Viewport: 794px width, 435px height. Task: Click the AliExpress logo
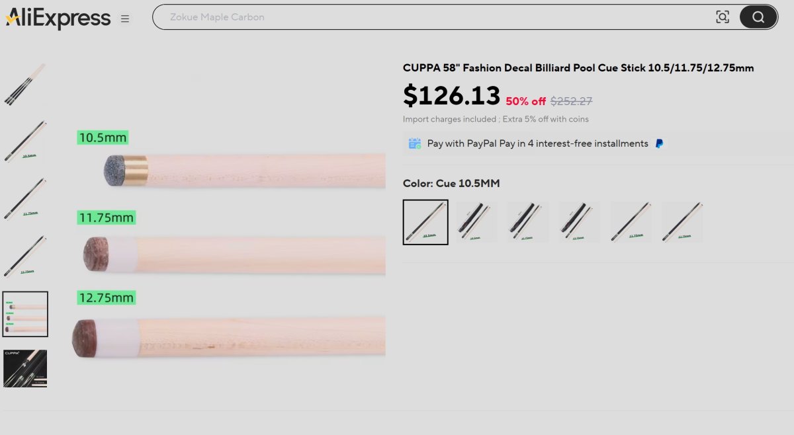(58, 18)
